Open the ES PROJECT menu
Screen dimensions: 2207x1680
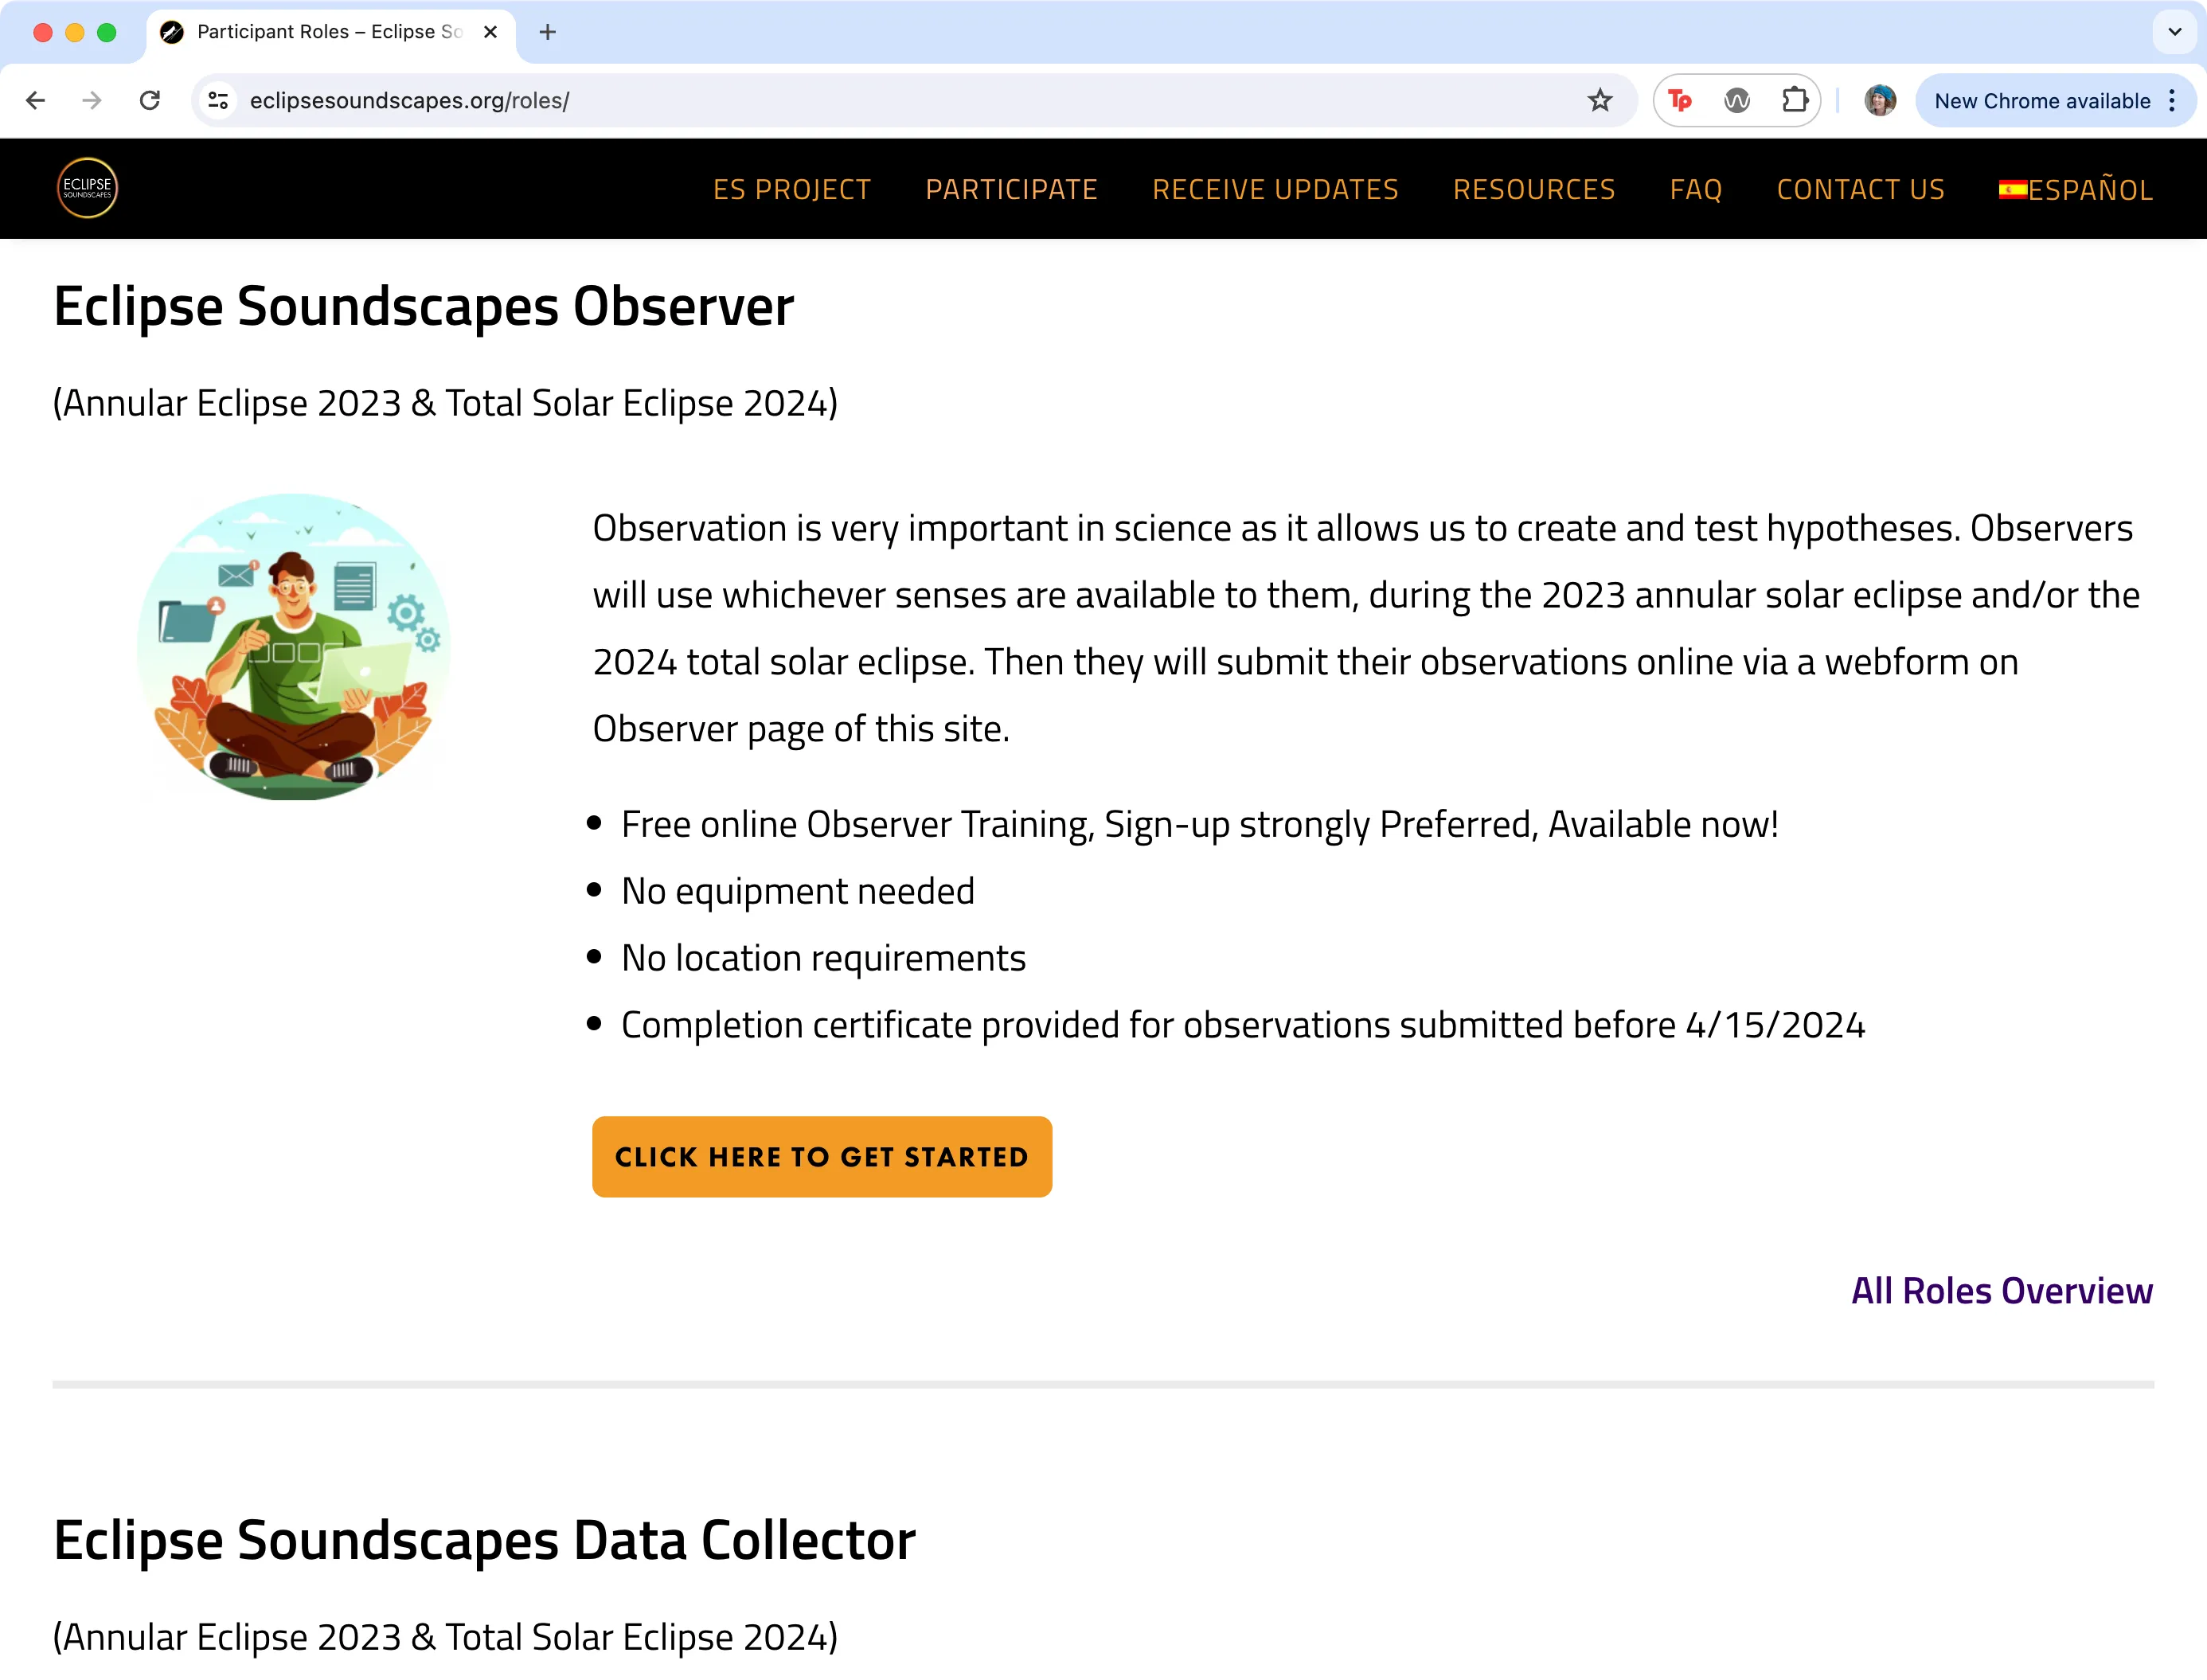pyautogui.click(x=791, y=190)
